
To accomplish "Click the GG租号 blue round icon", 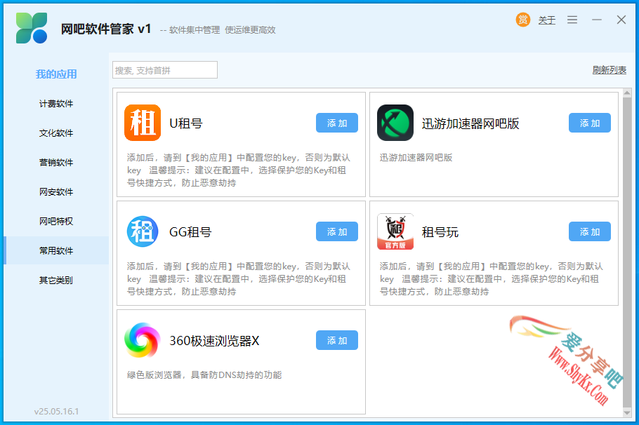I will (x=143, y=231).
